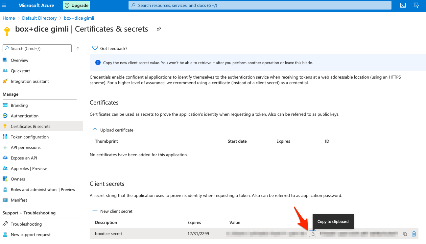The width and height of the screenshot is (426, 244).
Task: Open box+dice gimli breadcrumb link
Action: (79, 18)
